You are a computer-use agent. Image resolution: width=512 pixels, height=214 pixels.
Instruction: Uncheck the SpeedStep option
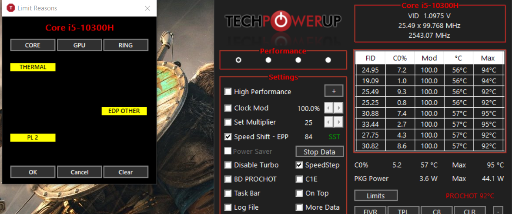[299, 165]
